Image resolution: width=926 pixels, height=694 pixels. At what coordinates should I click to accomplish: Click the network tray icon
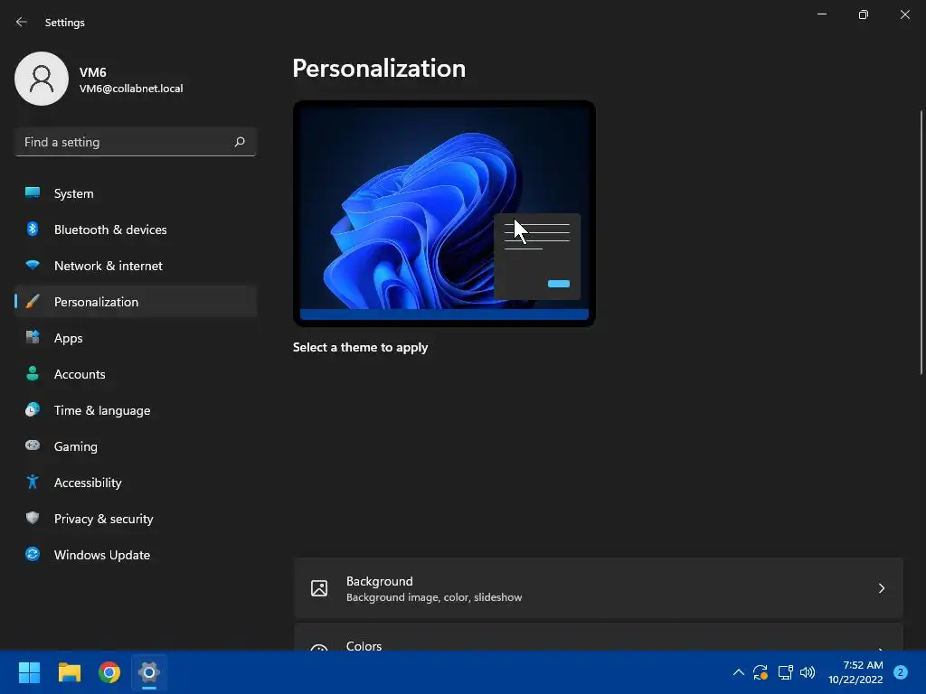pos(786,672)
